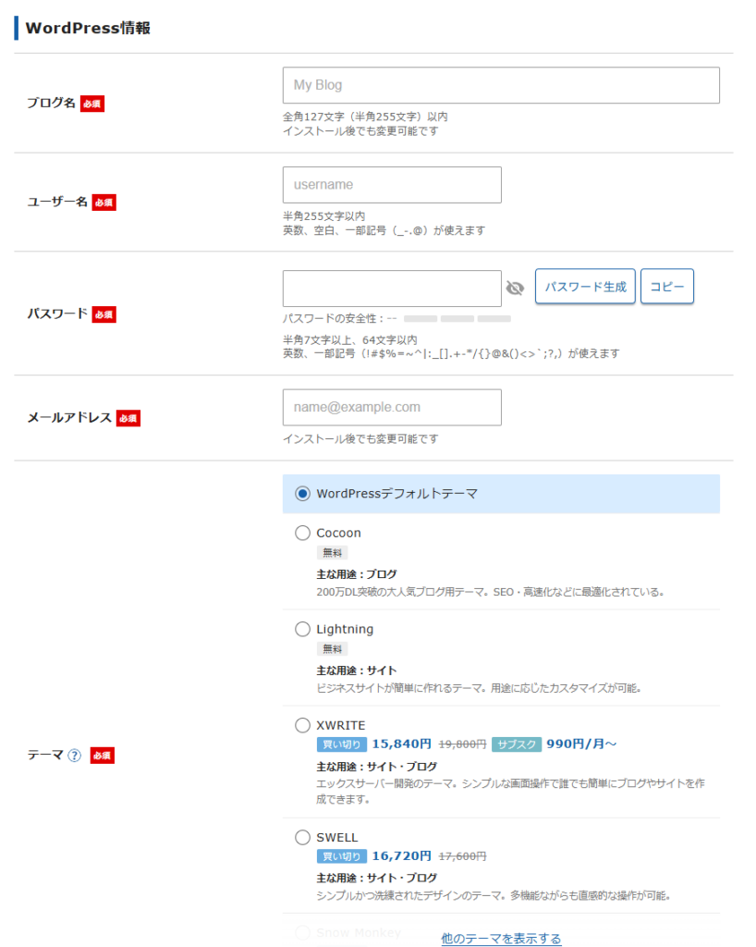Select the Cocoon theme radio button
Viewport: 756px width, 947px height.
(x=302, y=533)
